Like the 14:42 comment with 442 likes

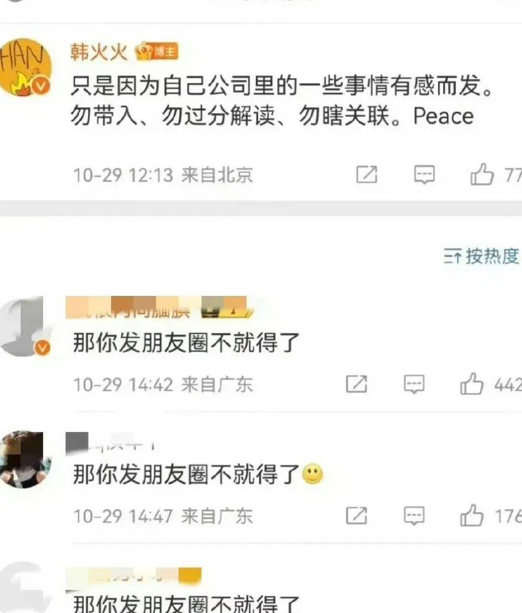tap(472, 383)
